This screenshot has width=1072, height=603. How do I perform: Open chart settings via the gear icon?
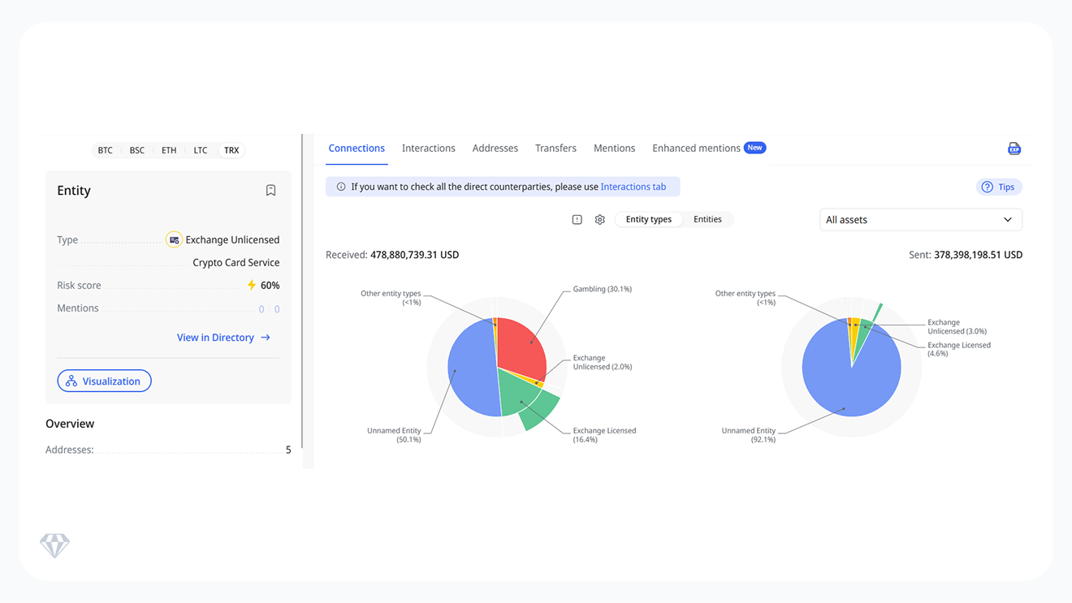[599, 219]
